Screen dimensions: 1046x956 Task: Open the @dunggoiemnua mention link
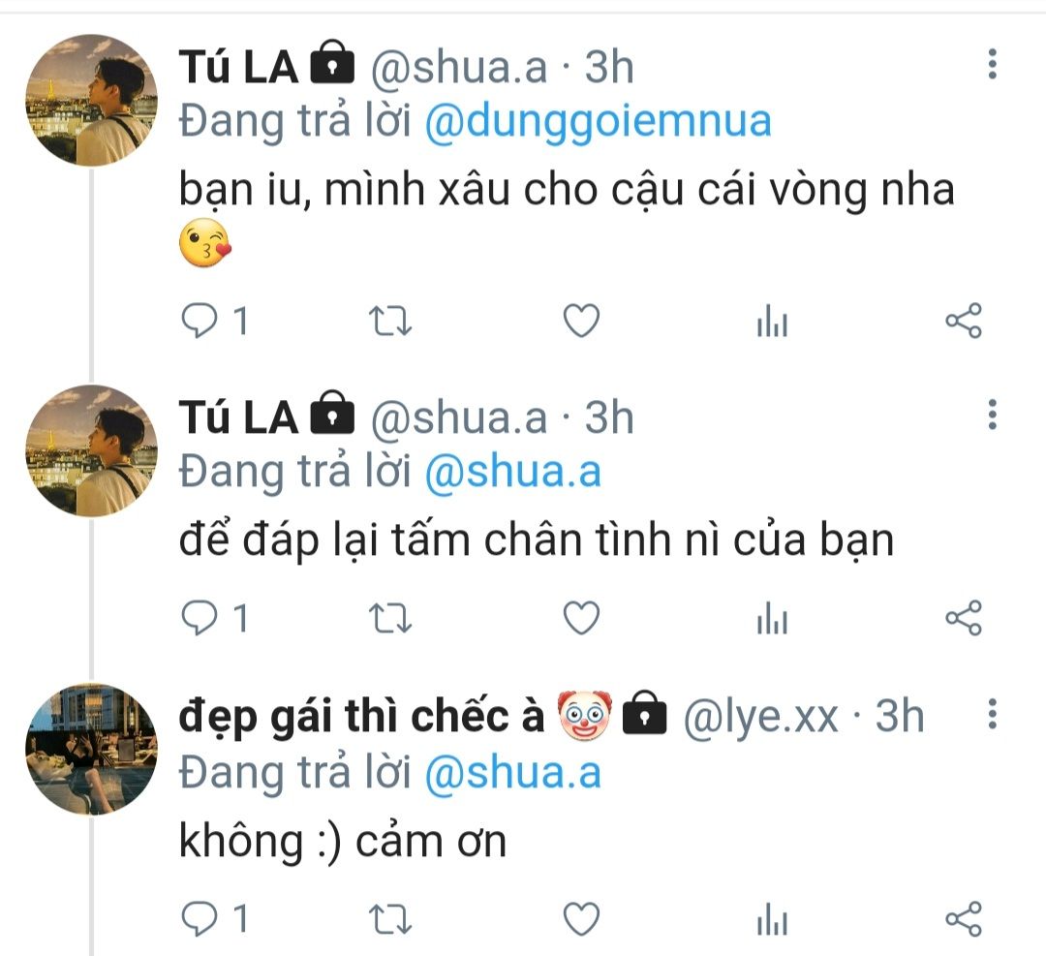(x=598, y=122)
